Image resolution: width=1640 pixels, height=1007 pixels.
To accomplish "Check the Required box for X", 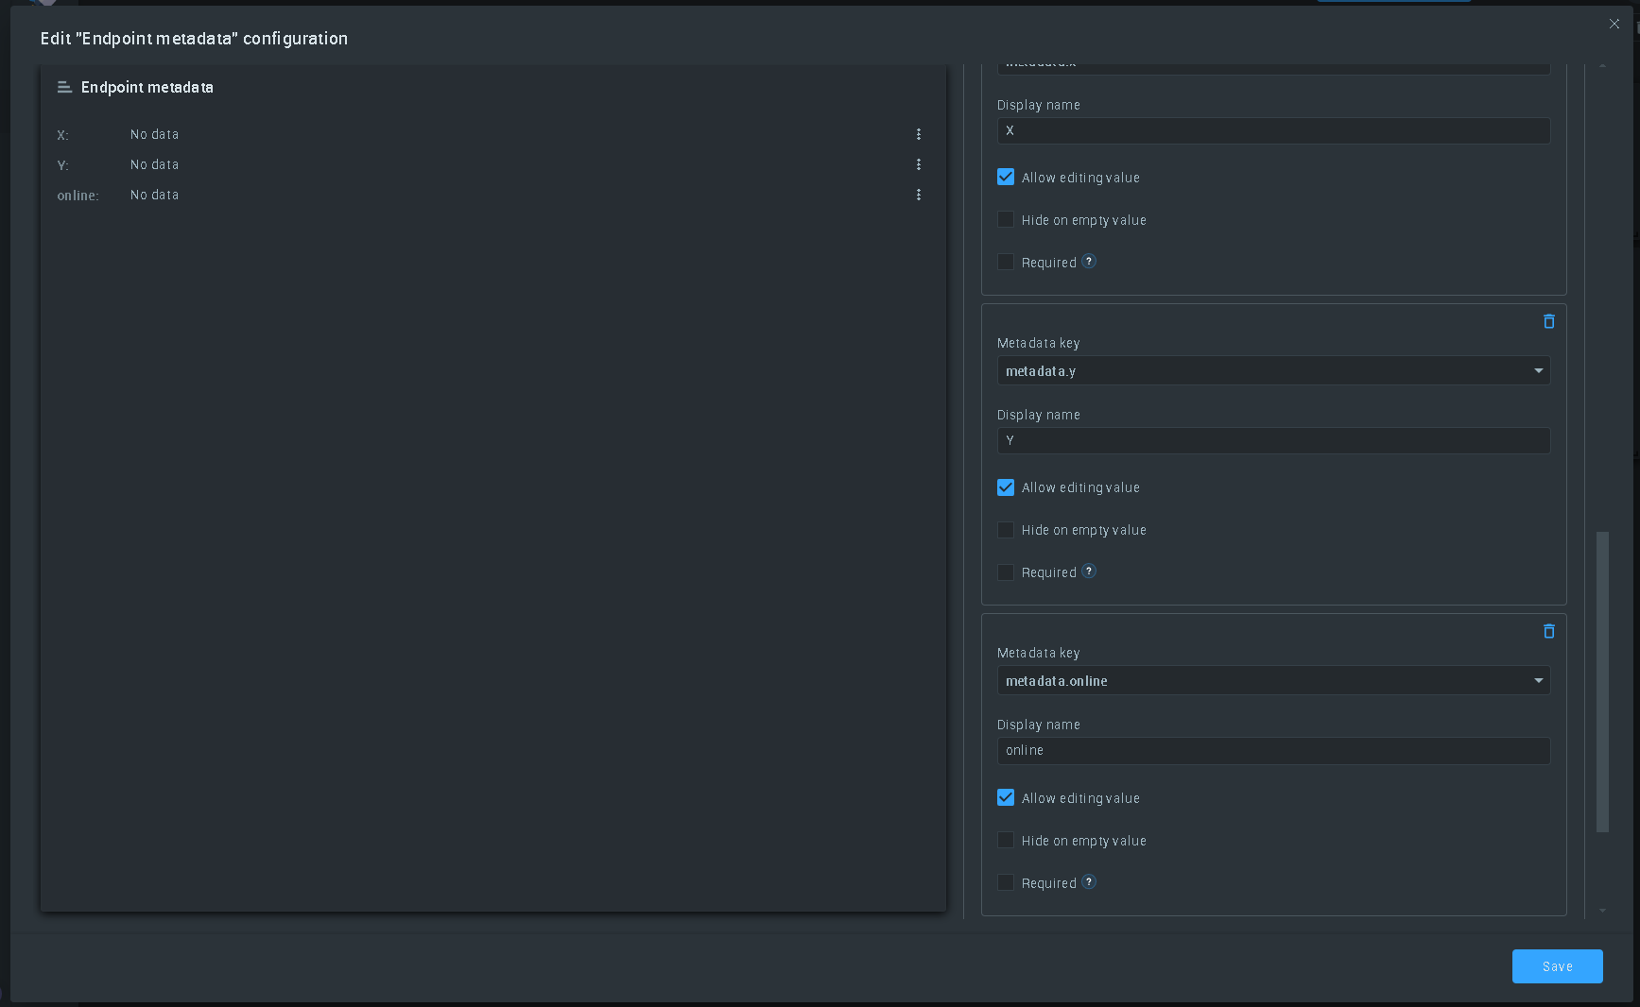I will tap(1006, 262).
